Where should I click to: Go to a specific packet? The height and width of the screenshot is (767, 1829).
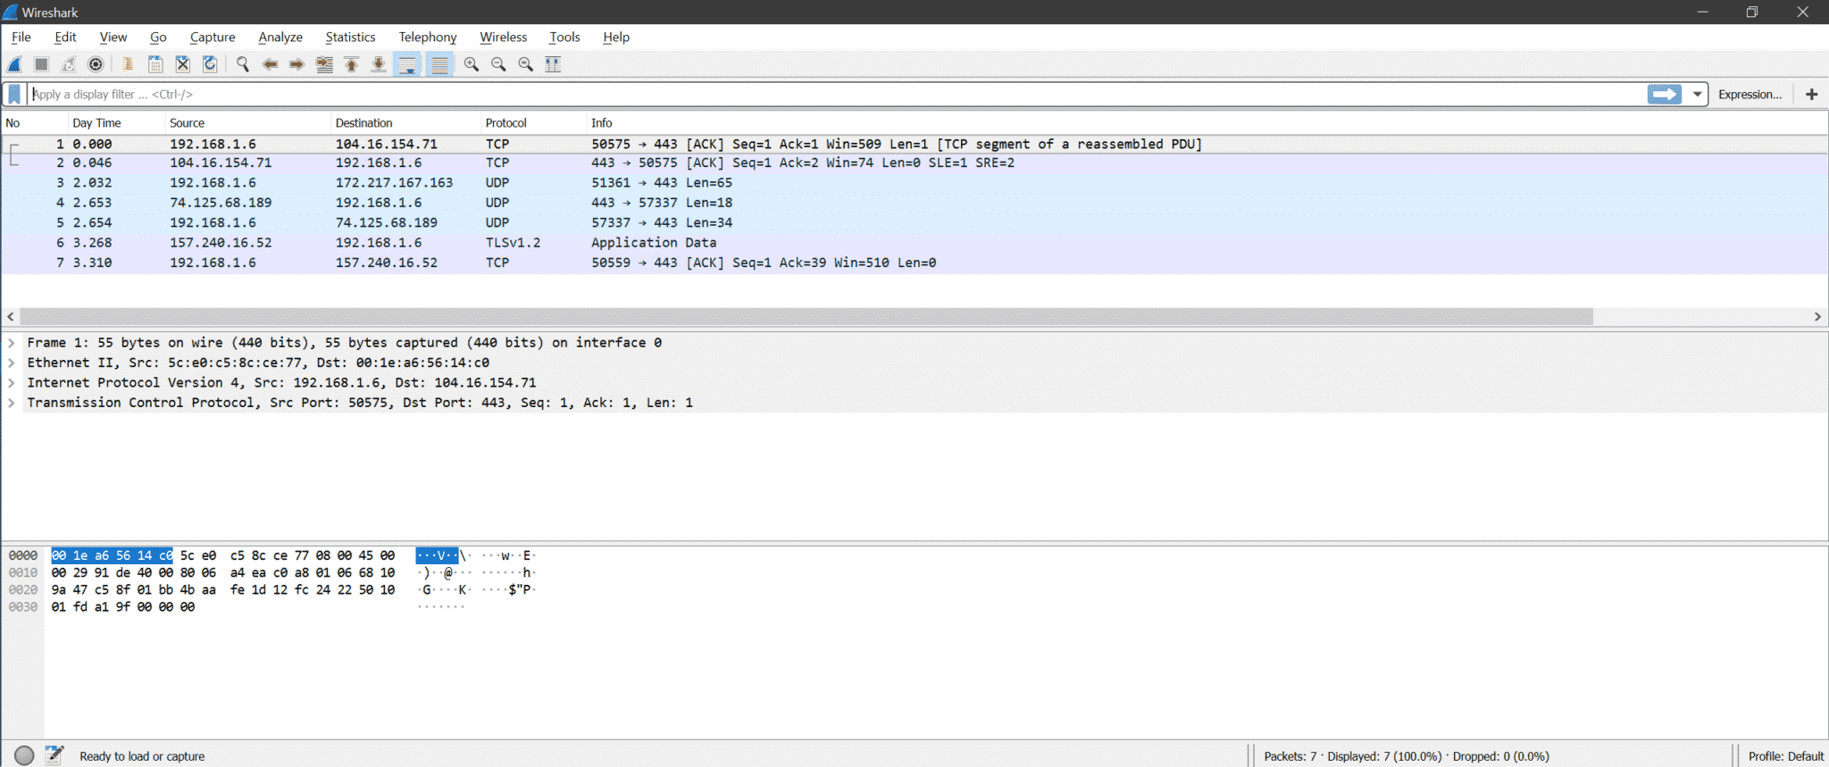(324, 64)
